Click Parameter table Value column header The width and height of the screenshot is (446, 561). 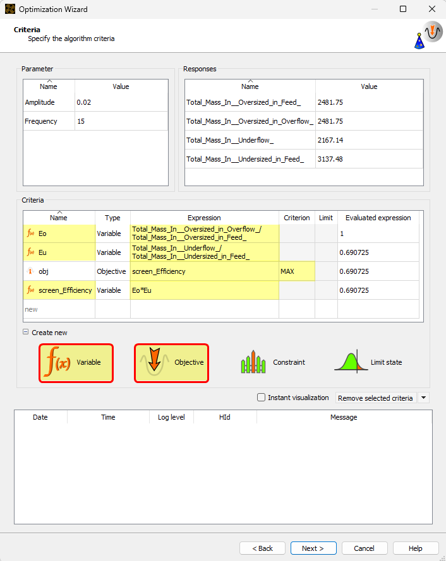click(121, 86)
